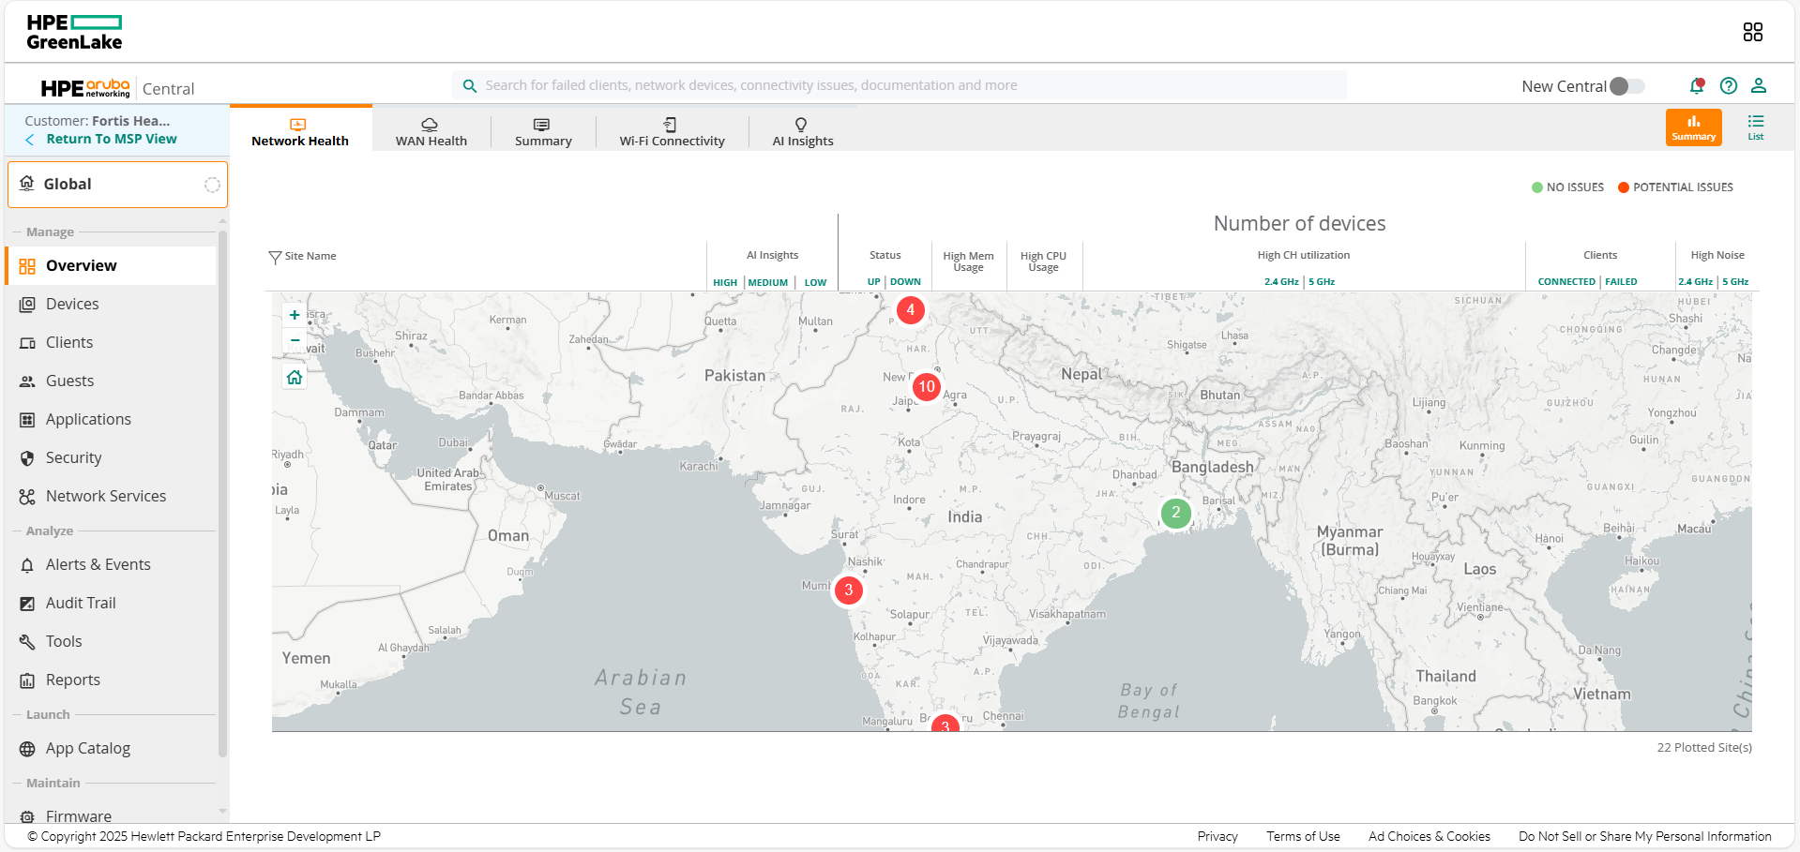Zoom in on the map
This screenshot has height=852, width=1800.
coord(295,315)
